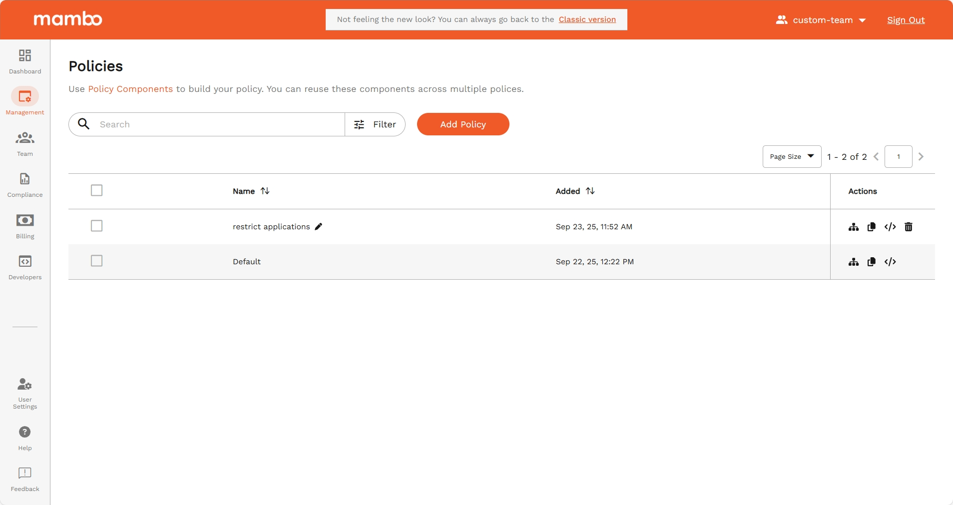Click into the policy Search field

(220, 124)
